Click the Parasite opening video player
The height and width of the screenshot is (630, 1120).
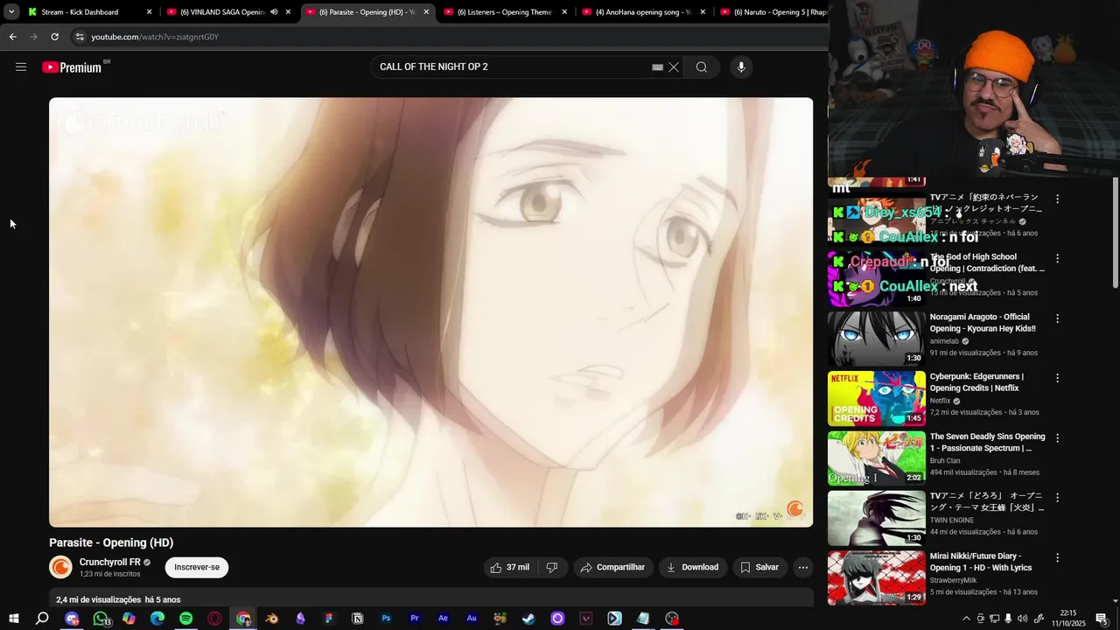pyautogui.click(x=430, y=312)
